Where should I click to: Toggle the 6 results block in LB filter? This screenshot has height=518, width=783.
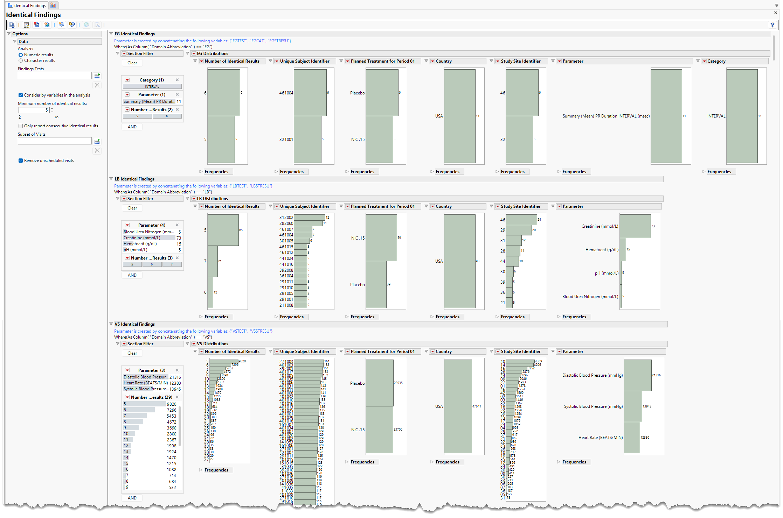pos(152,264)
